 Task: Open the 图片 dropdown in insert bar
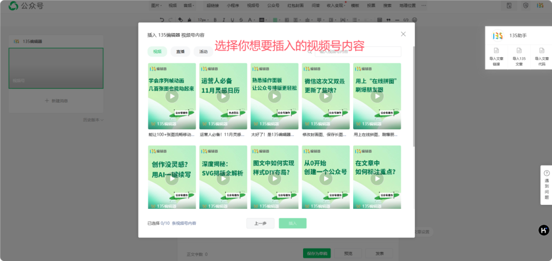click(x=156, y=6)
